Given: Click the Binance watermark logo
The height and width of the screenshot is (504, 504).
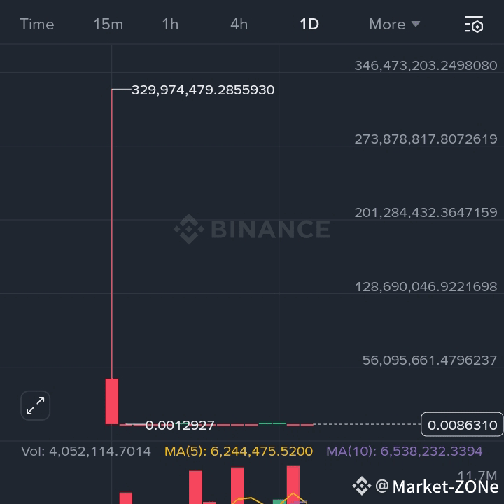Looking at the screenshot, I should pyautogui.click(x=252, y=229).
